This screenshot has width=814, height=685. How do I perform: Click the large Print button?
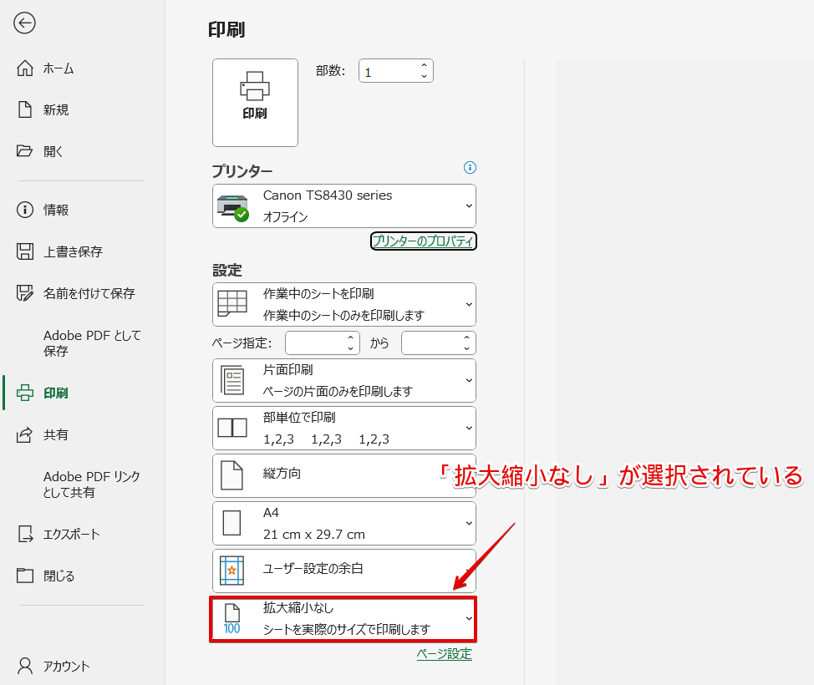255,102
